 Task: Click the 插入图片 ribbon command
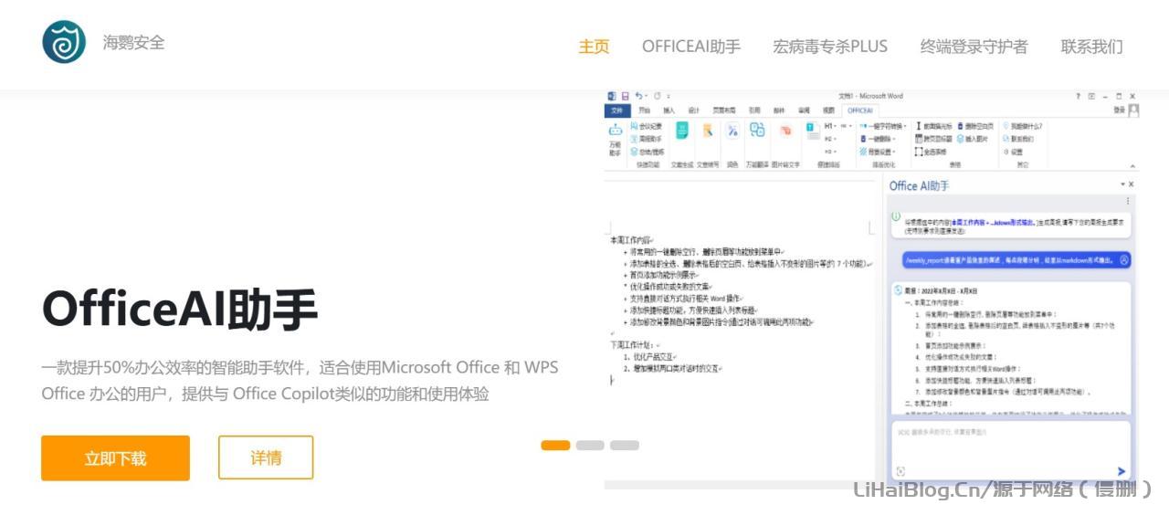(973, 139)
